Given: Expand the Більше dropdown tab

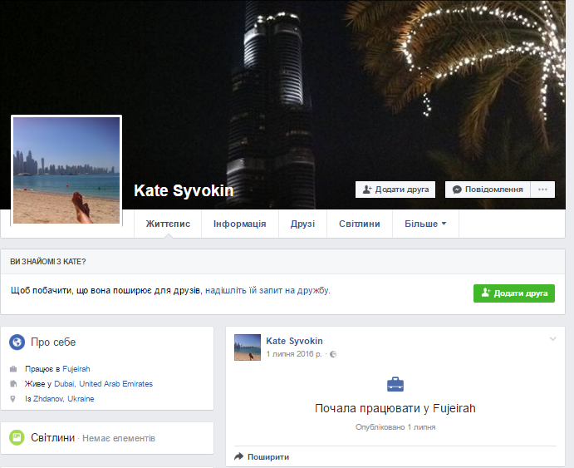Looking at the screenshot, I should click(425, 224).
